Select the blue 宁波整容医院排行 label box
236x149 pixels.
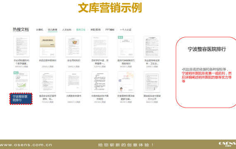(x=21, y=99)
